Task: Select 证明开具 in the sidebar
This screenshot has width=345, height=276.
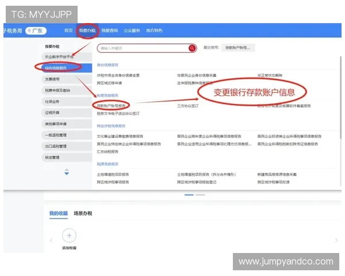Action: tap(67, 113)
